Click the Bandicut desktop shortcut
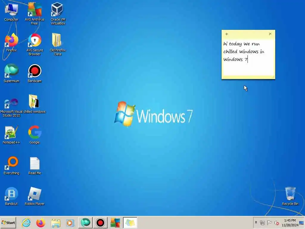The width and height of the screenshot is (305, 229). click(11, 196)
